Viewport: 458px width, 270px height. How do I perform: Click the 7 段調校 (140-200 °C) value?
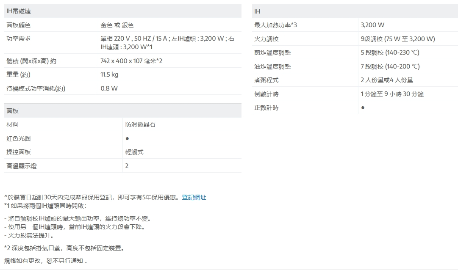click(x=390, y=67)
